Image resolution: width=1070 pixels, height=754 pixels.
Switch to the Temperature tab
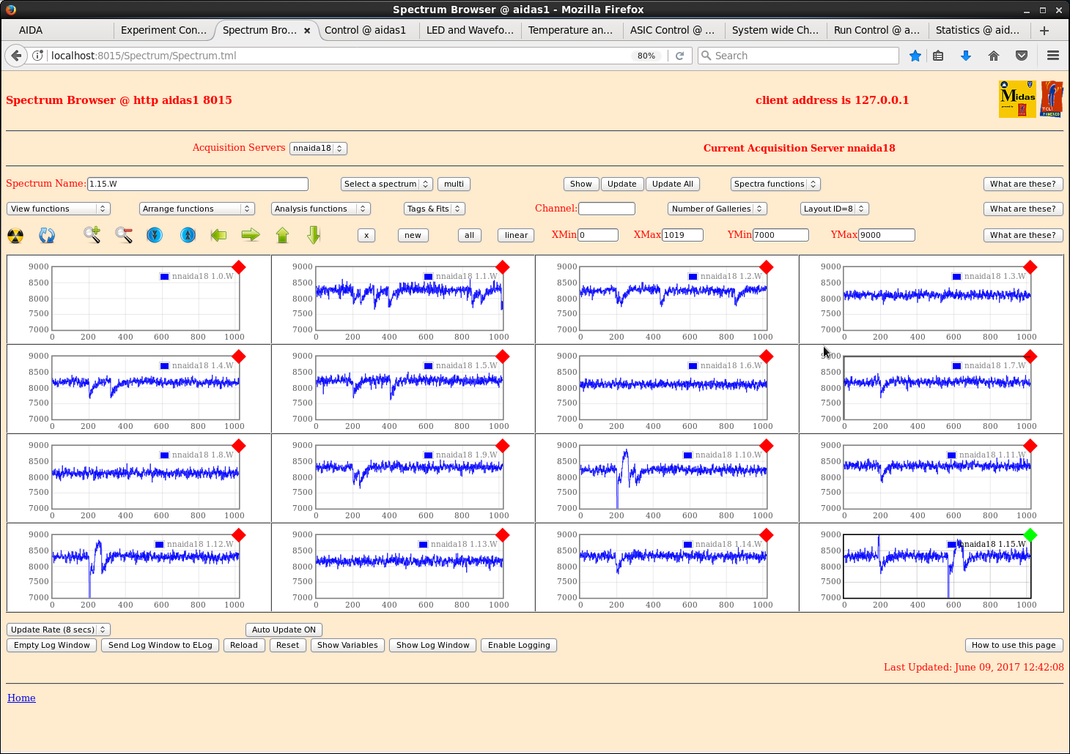pos(572,30)
